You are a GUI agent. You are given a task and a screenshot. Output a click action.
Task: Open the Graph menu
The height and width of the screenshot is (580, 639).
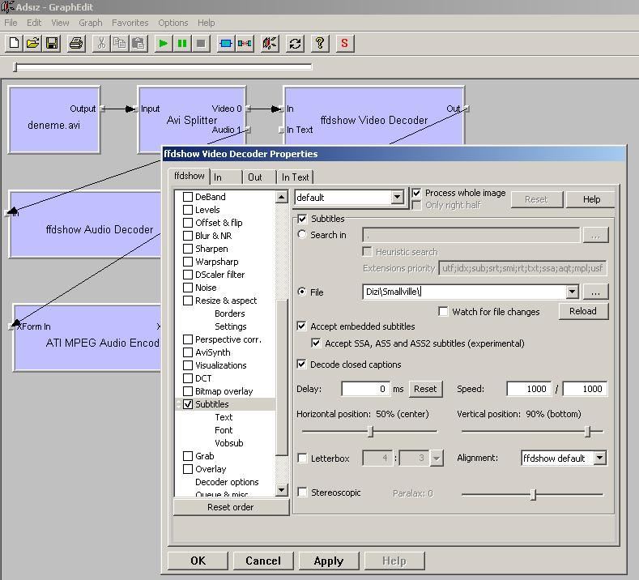click(91, 23)
